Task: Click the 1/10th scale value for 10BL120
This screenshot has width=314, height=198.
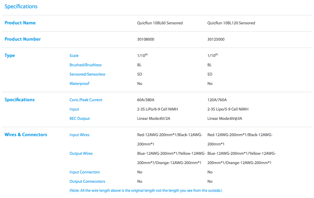Action: coord(213,55)
